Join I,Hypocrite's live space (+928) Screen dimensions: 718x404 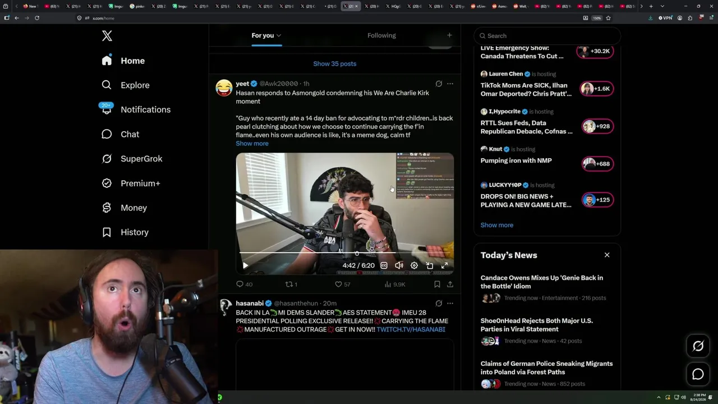[597, 126]
